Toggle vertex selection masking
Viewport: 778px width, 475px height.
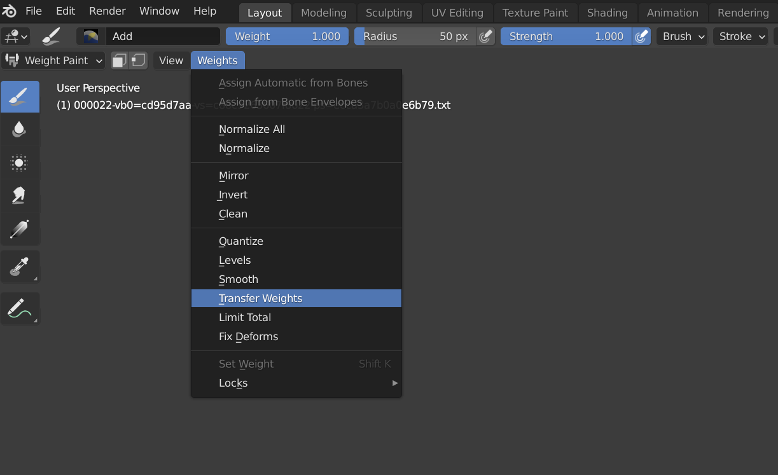point(138,60)
